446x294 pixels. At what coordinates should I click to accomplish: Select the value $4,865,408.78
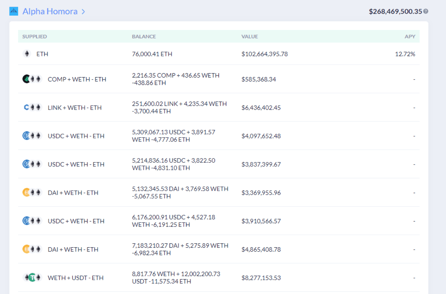261,249
